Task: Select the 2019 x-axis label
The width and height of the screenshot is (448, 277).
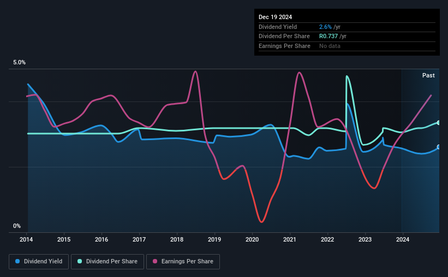Action: [x=214, y=239]
